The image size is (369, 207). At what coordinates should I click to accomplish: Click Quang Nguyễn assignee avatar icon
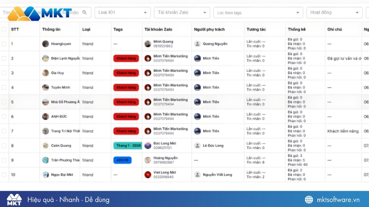[x=198, y=44]
